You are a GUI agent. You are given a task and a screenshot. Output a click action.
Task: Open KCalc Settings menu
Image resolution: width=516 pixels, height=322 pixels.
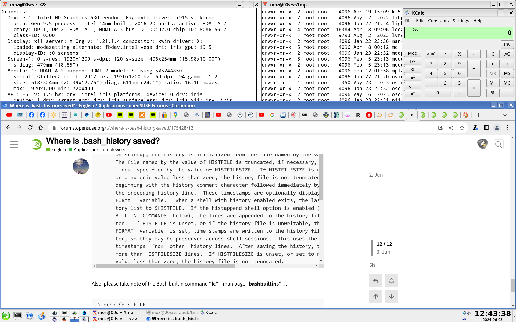tap(461, 21)
